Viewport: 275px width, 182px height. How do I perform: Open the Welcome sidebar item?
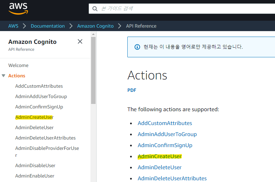point(18,65)
